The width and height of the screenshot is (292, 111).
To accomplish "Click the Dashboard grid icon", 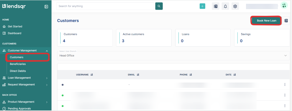I will click(x=4, y=33).
